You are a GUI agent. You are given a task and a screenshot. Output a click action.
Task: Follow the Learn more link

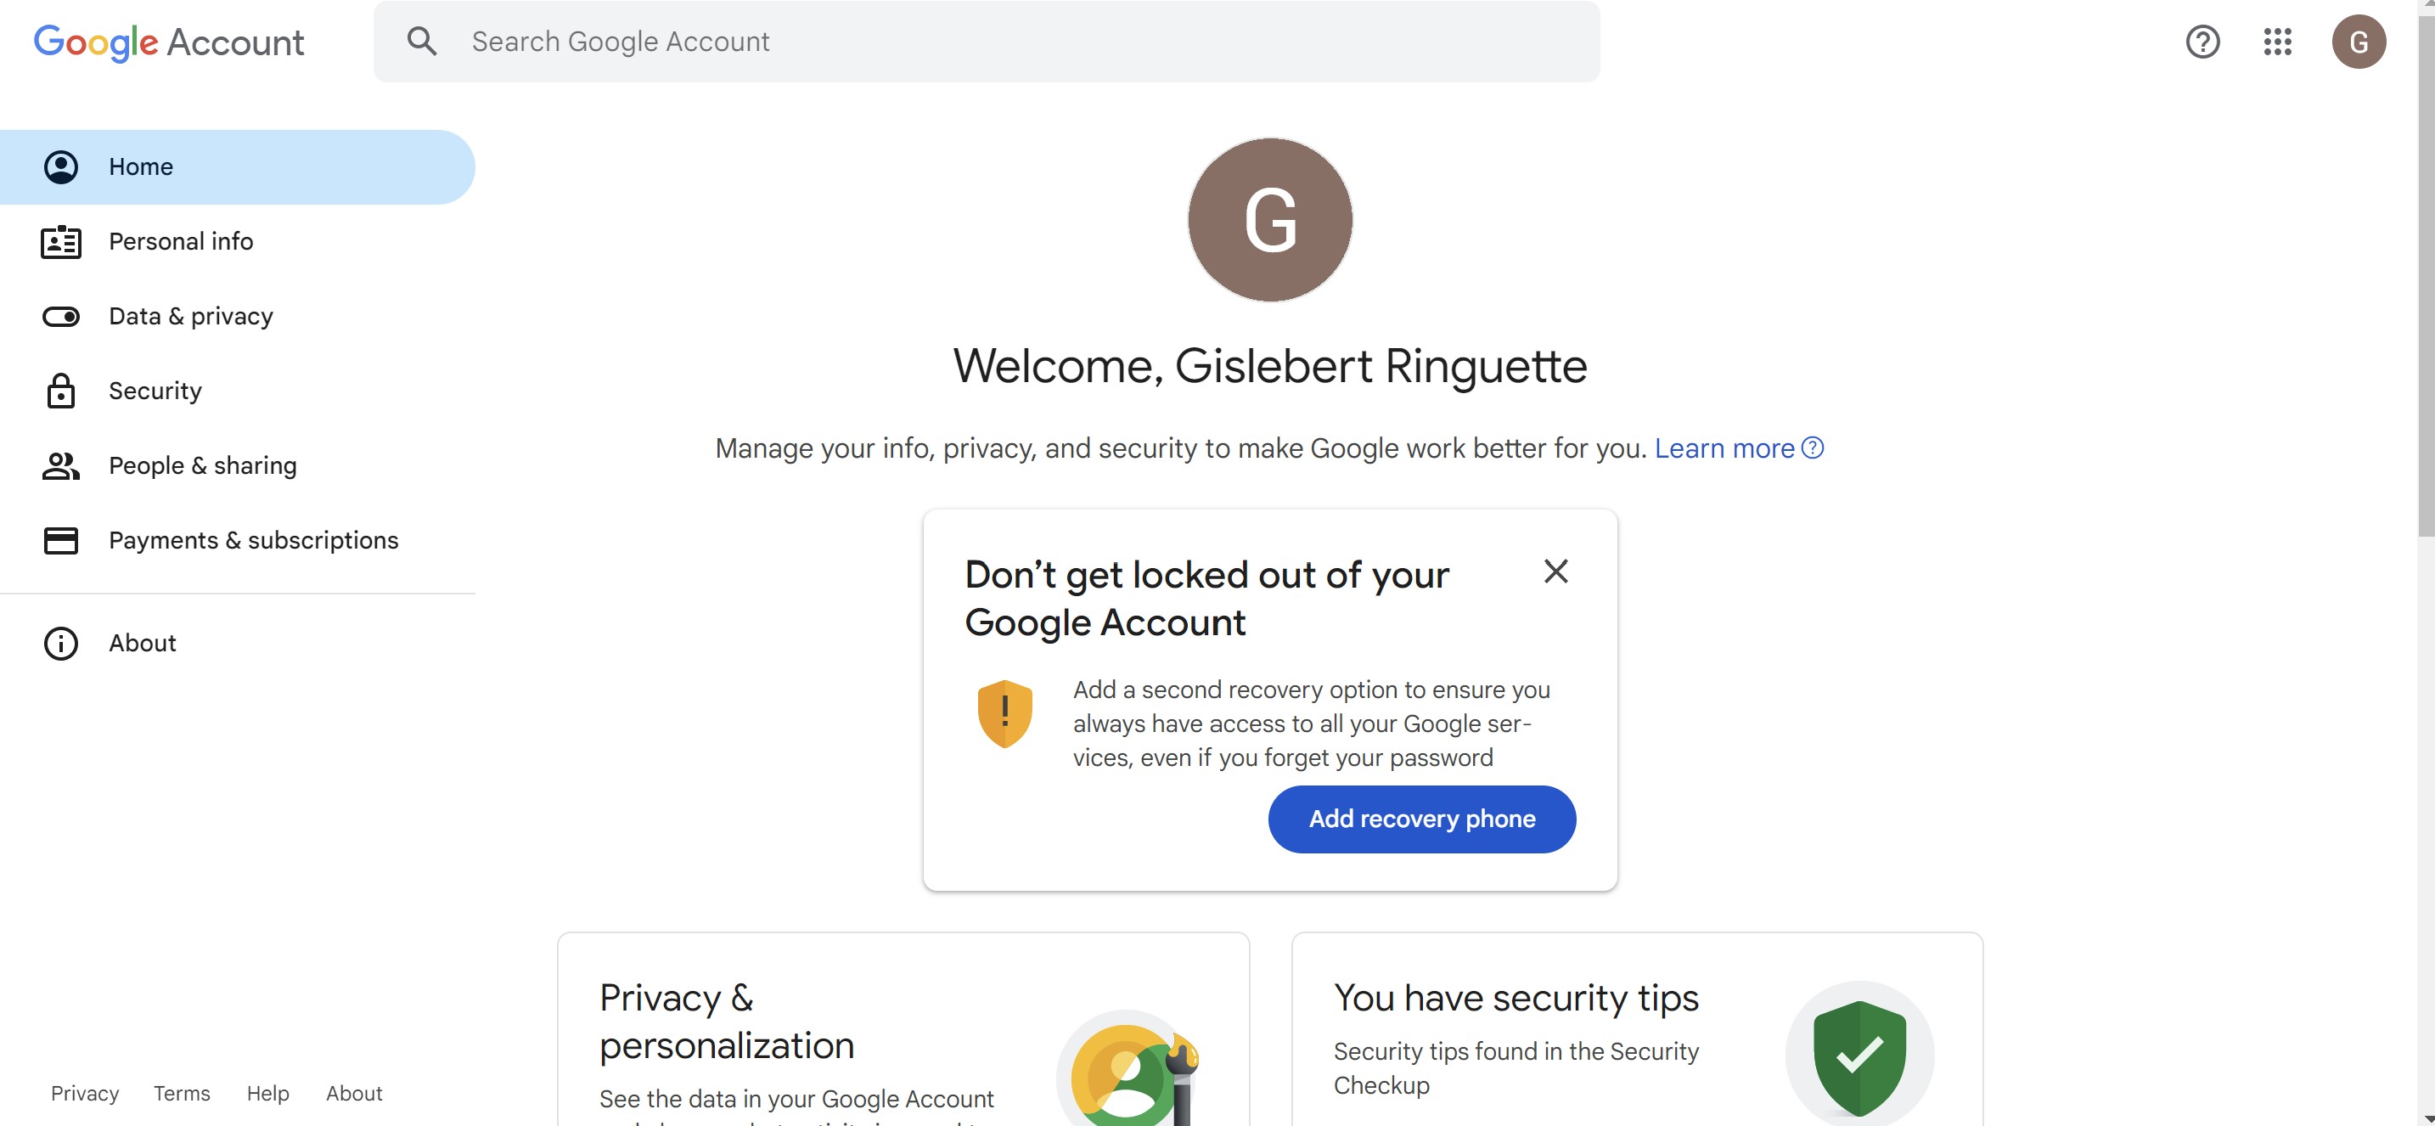point(1724,448)
